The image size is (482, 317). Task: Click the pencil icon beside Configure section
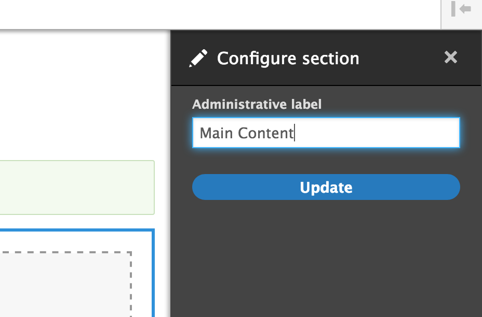pos(198,59)
